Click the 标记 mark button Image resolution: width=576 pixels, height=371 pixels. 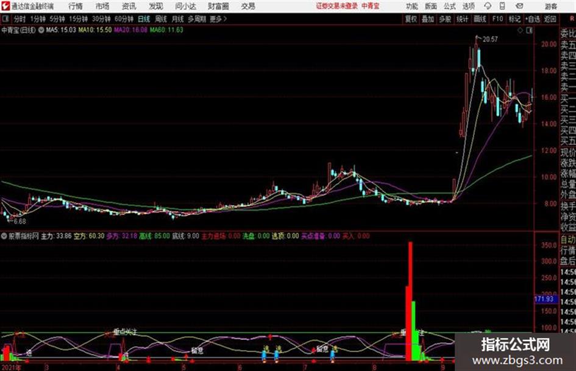click(x=514, y=19)
